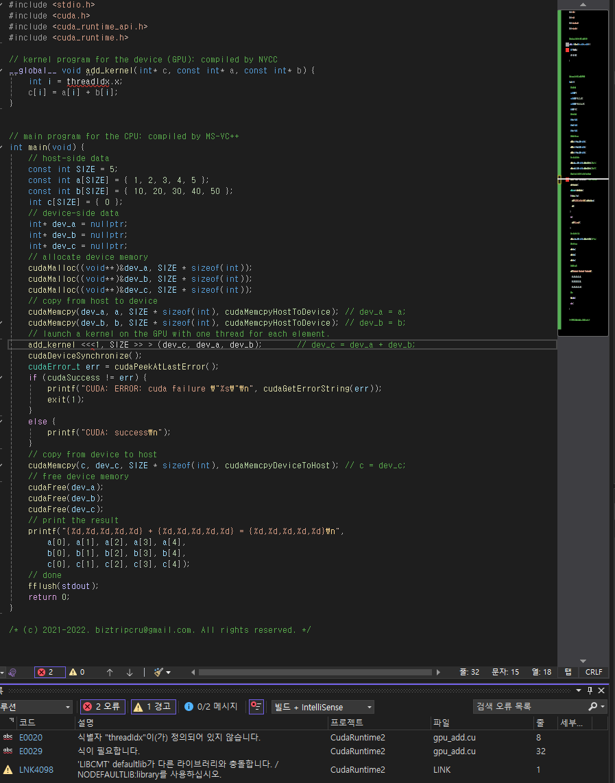Screen dimensions: 615x783
Task: Click the vertical scrollbar up arrow
Action: click(x=583, y=5)
